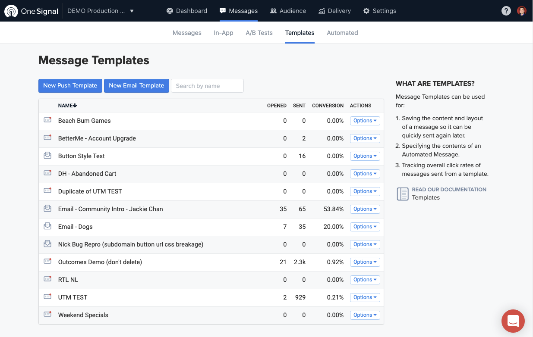Click push icon for Beach Bum Games
Screen dimensions: 533x337
[x=47, y=120]
